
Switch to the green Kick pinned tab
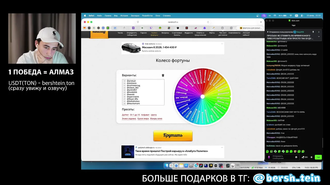108,28
